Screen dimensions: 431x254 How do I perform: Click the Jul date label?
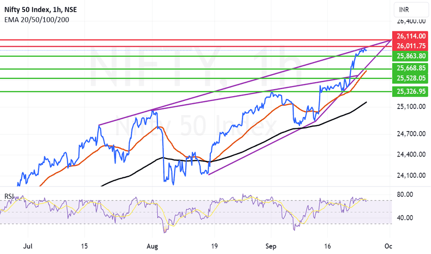click(x=28, y=246)
